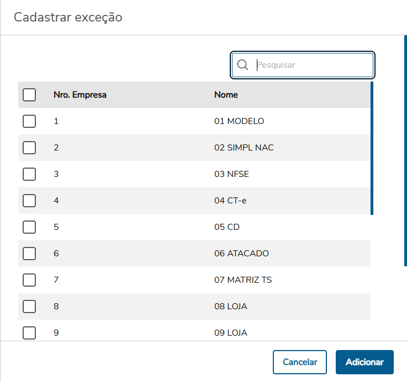Check the 06 ATACADO row box
The height and width of the screenshot is (382, 407).
click(x=29, y=254)
